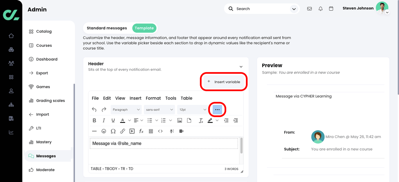Open the 12pt font size dropdown

point(193,110)
